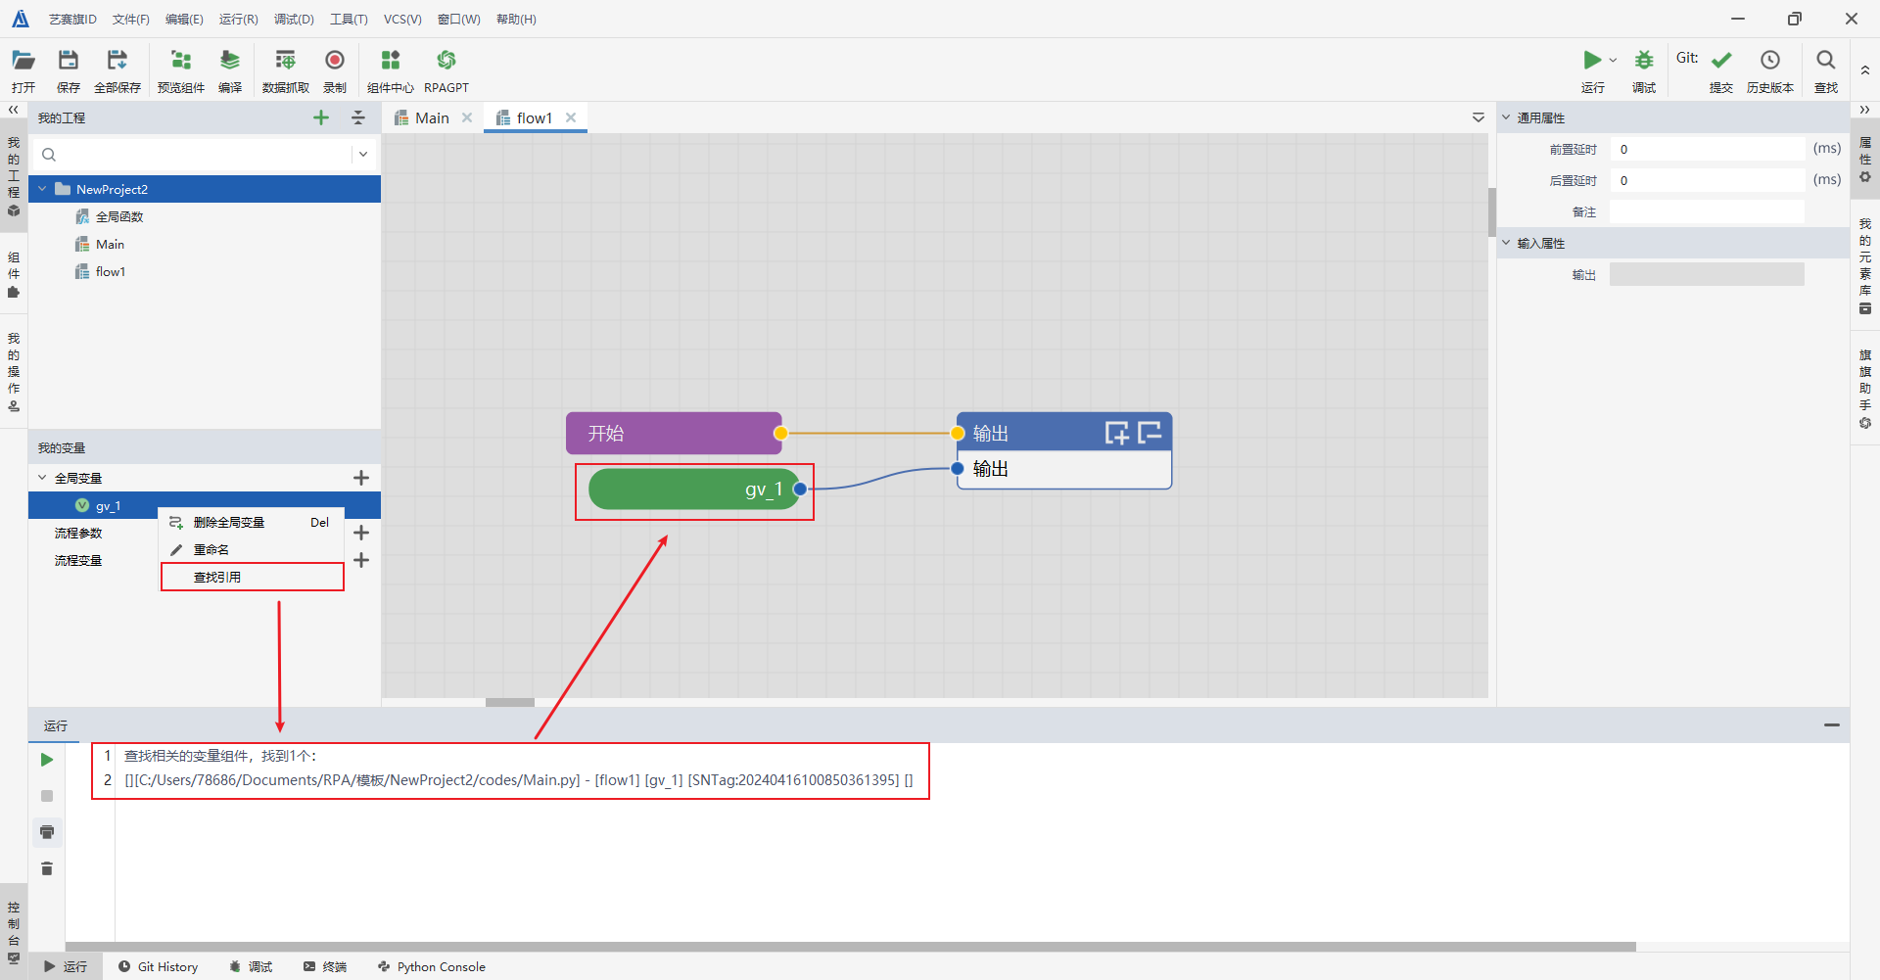The image size is (1880, 980).
Task: Open the Data Capture (数据抓取) tool
Action: click(x=286, y=61)
